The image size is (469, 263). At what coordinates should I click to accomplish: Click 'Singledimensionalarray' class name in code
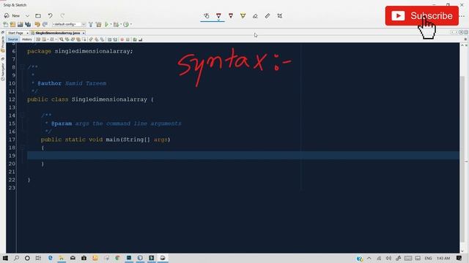(109, 99)
